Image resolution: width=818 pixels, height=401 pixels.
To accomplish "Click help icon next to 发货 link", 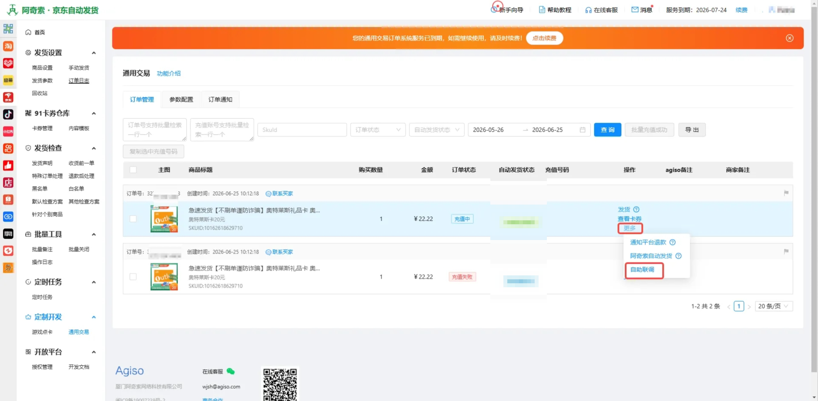I will click(636, 209).
